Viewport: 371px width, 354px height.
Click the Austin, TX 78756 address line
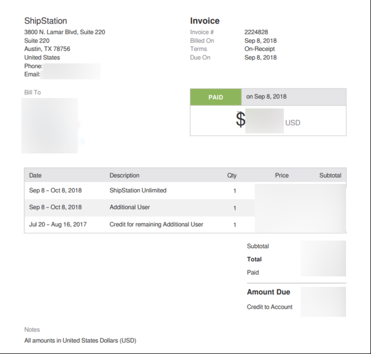click(x=47, y=49)
